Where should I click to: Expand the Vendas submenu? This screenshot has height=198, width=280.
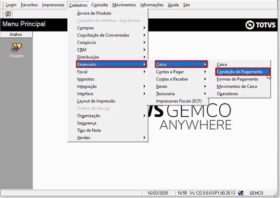tap(108, 137)
